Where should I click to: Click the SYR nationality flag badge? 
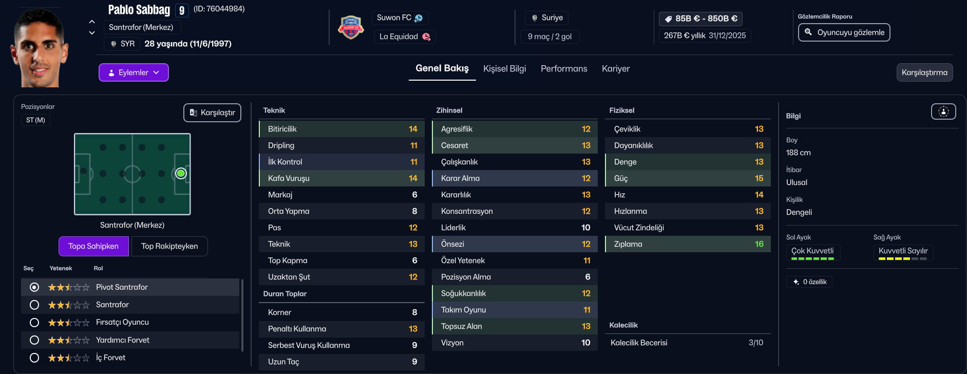113,44
